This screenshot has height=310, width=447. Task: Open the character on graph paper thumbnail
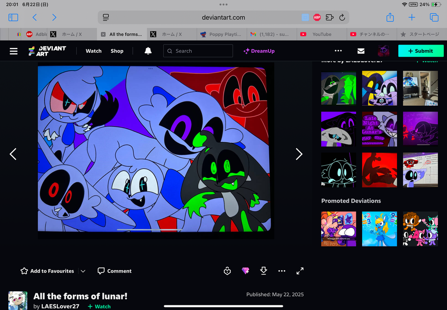(420, 170)
